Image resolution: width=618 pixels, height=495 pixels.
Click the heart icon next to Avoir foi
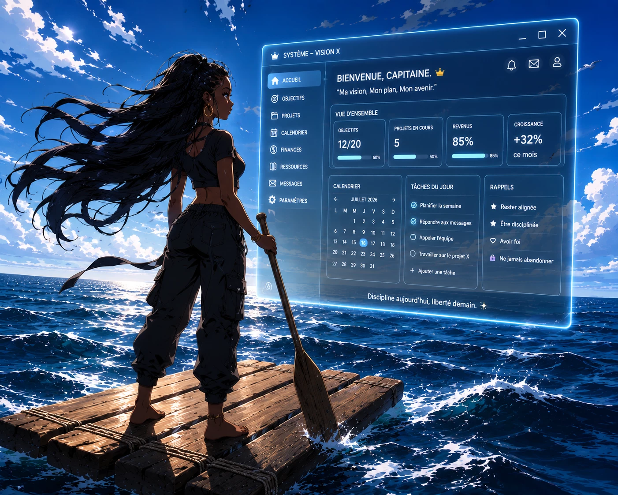pyautogui.click(x=493, y=241)
